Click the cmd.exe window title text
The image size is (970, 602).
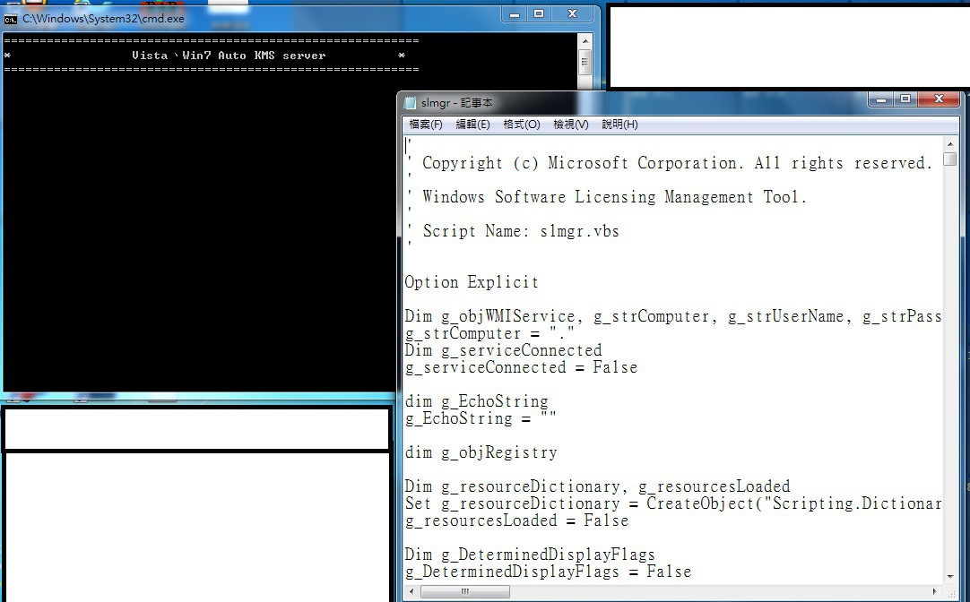click(103, 19)
